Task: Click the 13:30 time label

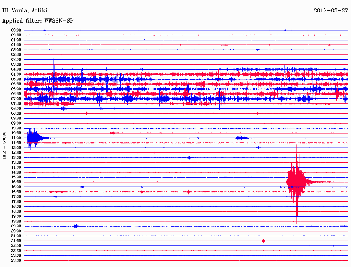Action: coord(16,162)
